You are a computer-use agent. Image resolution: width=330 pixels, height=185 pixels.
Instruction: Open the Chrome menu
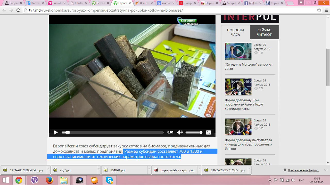[x=326, y=10]
